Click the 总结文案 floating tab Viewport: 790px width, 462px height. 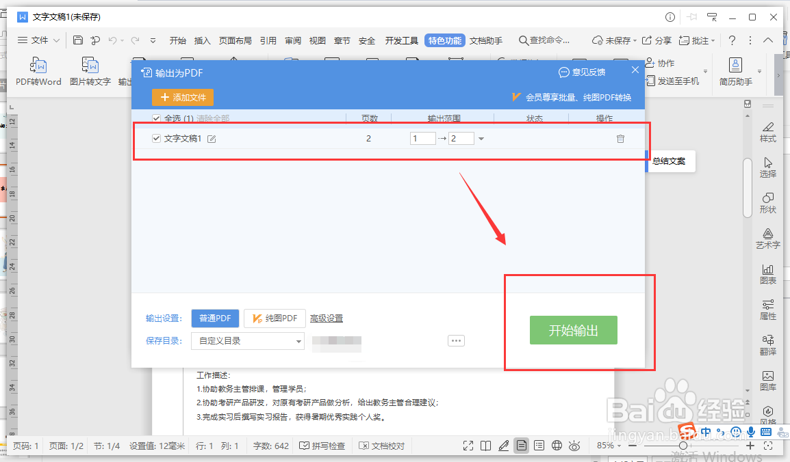tap(670, 161)
